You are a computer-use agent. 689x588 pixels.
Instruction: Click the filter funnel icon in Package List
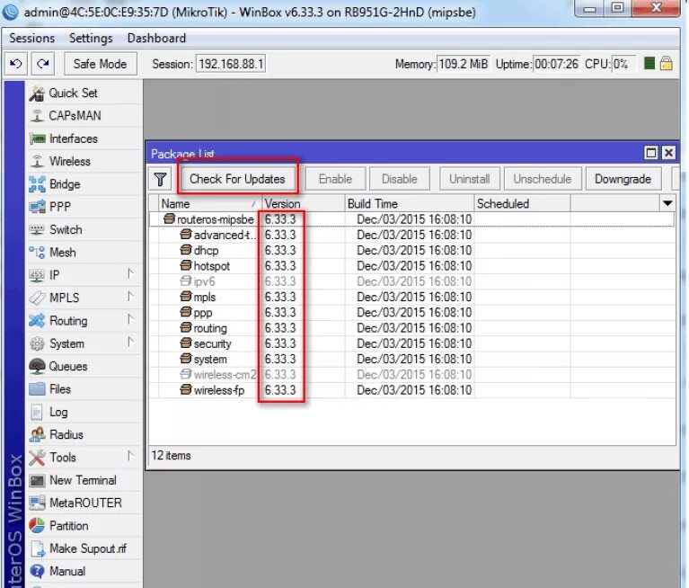[161, 180]
